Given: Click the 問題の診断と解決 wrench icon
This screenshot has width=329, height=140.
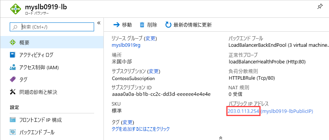Looking at the screenshot, I should (x=13, y=92).
